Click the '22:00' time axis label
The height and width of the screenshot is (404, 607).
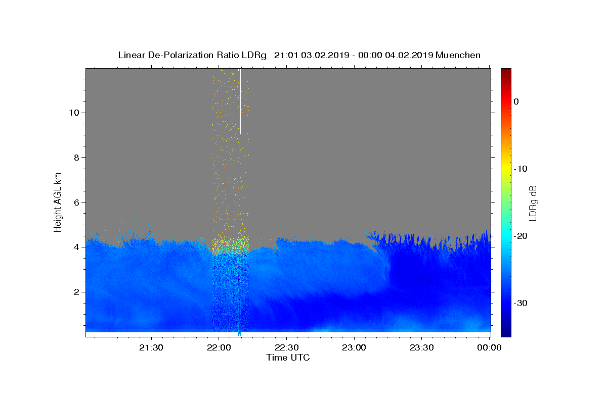219,347
